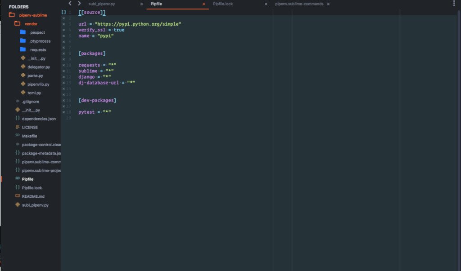Switch to the subl_pipenv.py tab
This screenshot has height=271, width=461.
pos(101,3)
